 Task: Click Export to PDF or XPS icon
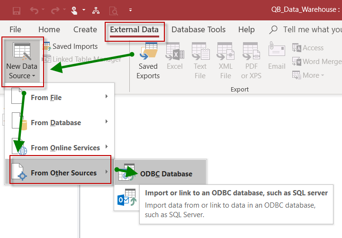pyautogui.click(x=251, y=61)
